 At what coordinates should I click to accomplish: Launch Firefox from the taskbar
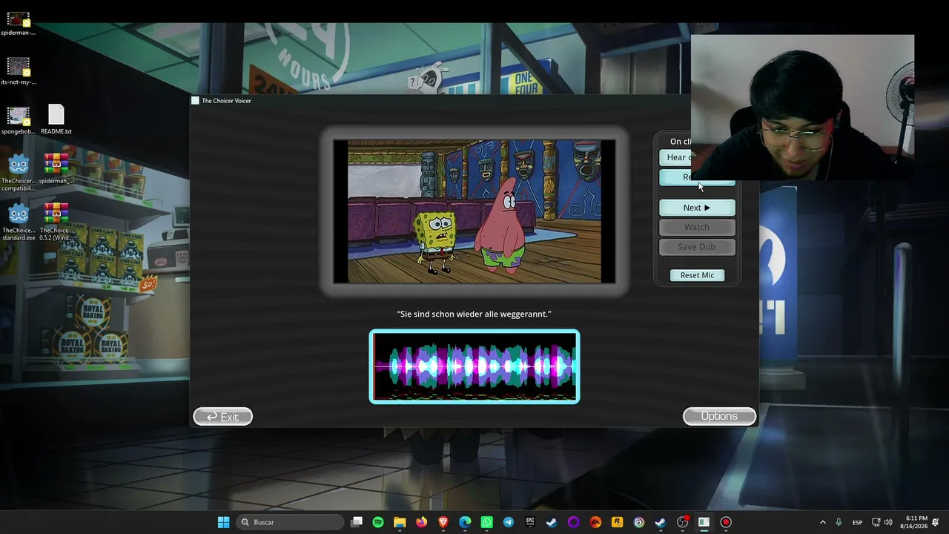point(422,522)
